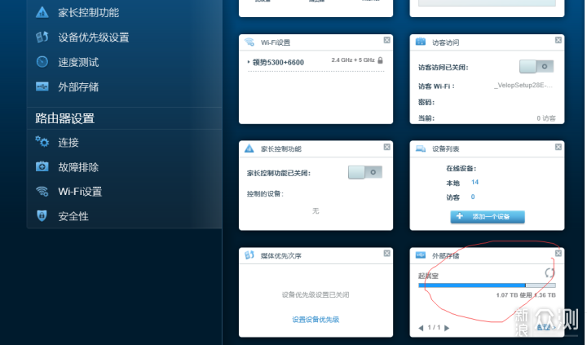Click the 起居室 storage usage bar
The image size is (587, 345).
tap(487, 285)
